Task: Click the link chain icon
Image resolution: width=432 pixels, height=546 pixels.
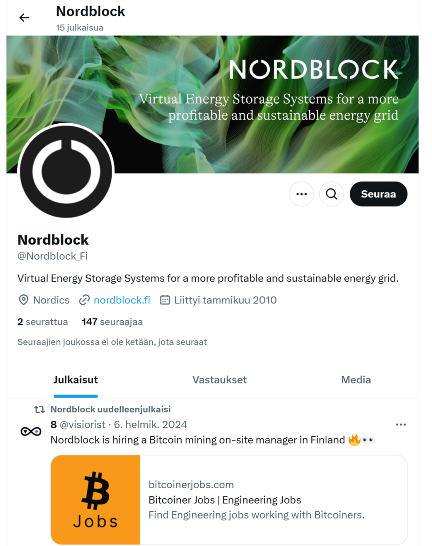Action: tap(84, 300)
